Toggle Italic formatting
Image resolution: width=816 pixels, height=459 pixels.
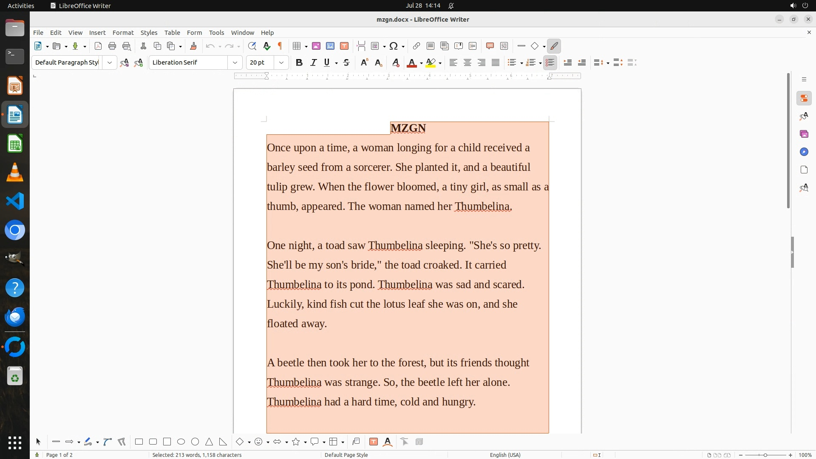coord(313,63)
